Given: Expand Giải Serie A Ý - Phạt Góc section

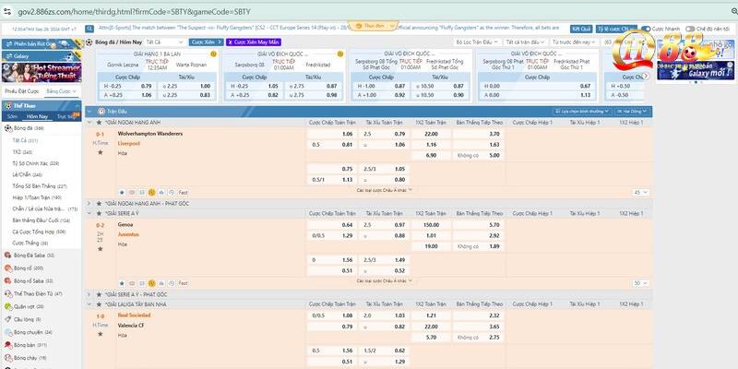Looking at the screenshot, I should click(x=89, y=294).
